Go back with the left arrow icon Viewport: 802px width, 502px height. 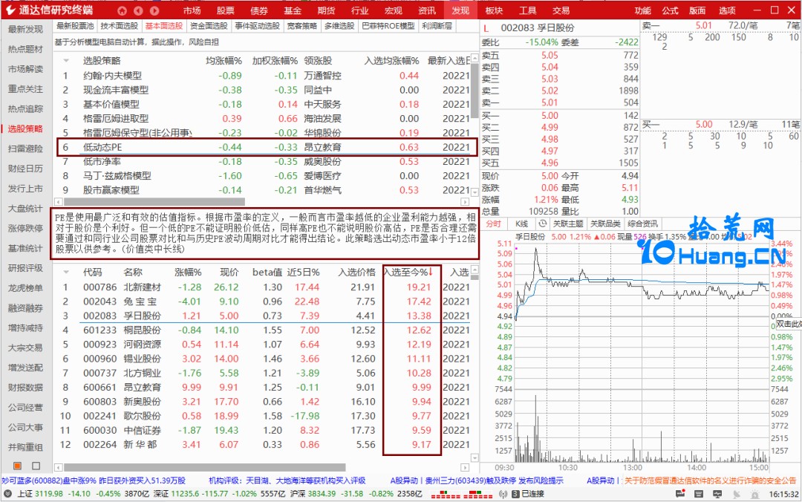pos(138,10)
